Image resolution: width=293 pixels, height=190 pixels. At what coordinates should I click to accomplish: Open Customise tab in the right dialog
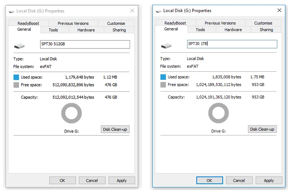[263, 23]
